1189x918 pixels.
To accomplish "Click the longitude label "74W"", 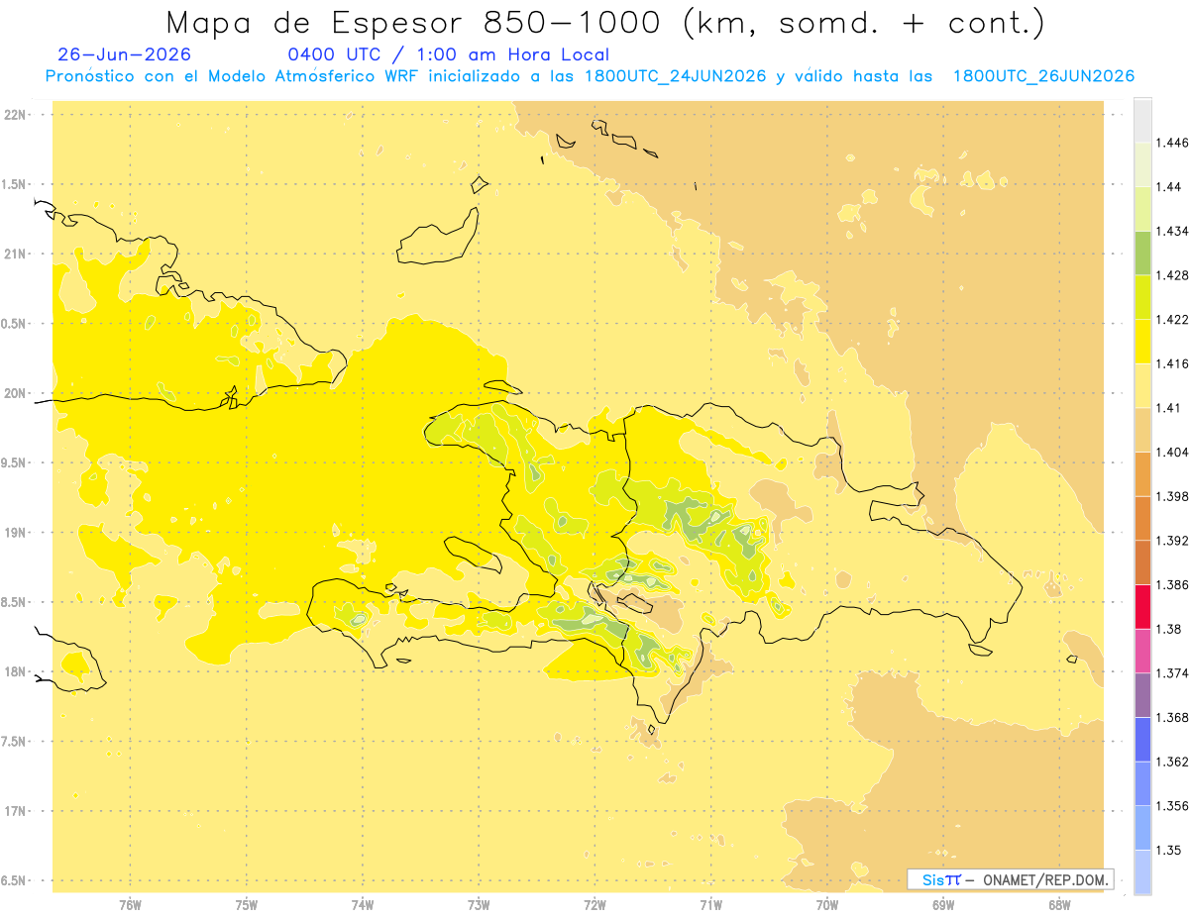I will [363, 905].
